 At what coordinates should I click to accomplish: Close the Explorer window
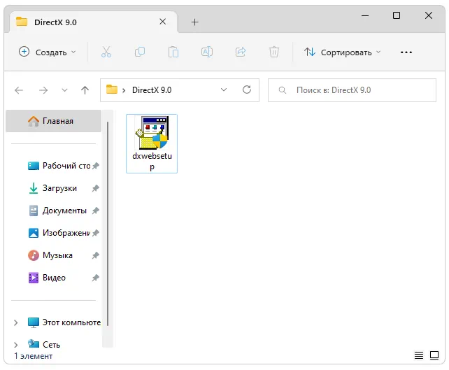click(429, 15)
